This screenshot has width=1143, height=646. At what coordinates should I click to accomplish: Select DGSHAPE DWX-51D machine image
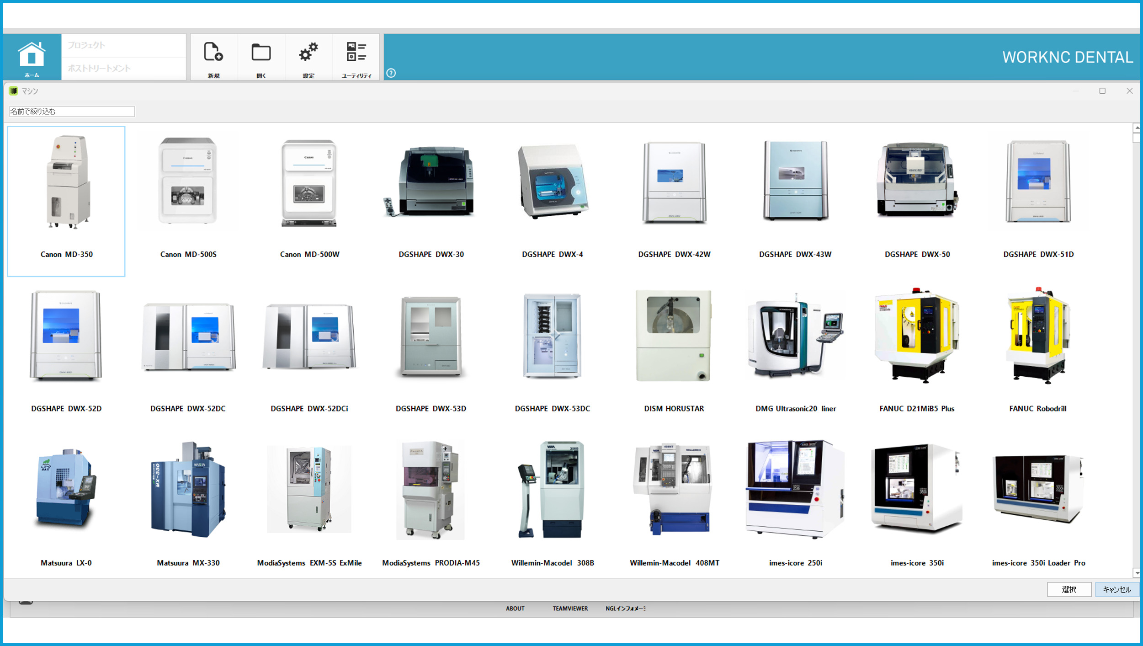click(1038, 182)
